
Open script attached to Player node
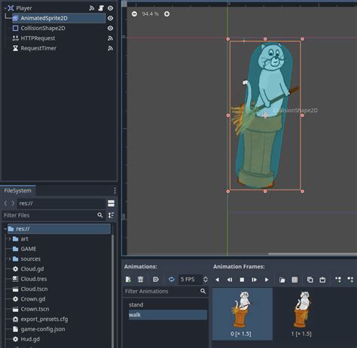coord(101,8)
